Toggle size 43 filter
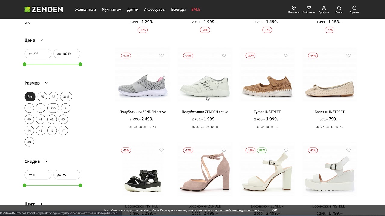Screen dimensions: 385x216 [63, 119]
